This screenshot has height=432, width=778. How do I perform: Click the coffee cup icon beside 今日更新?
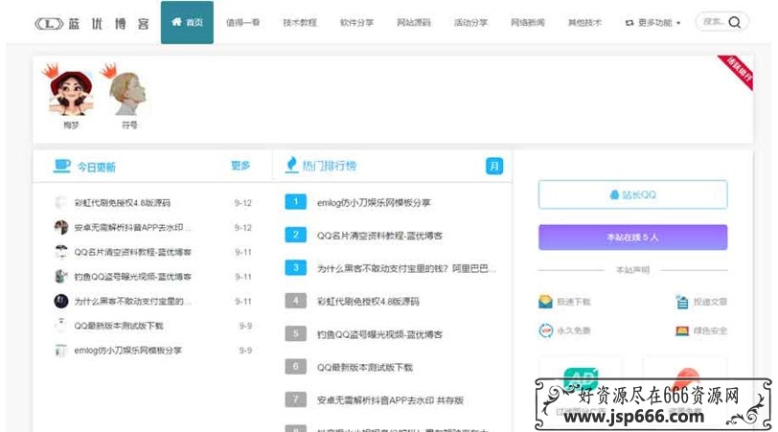[62, 166]
